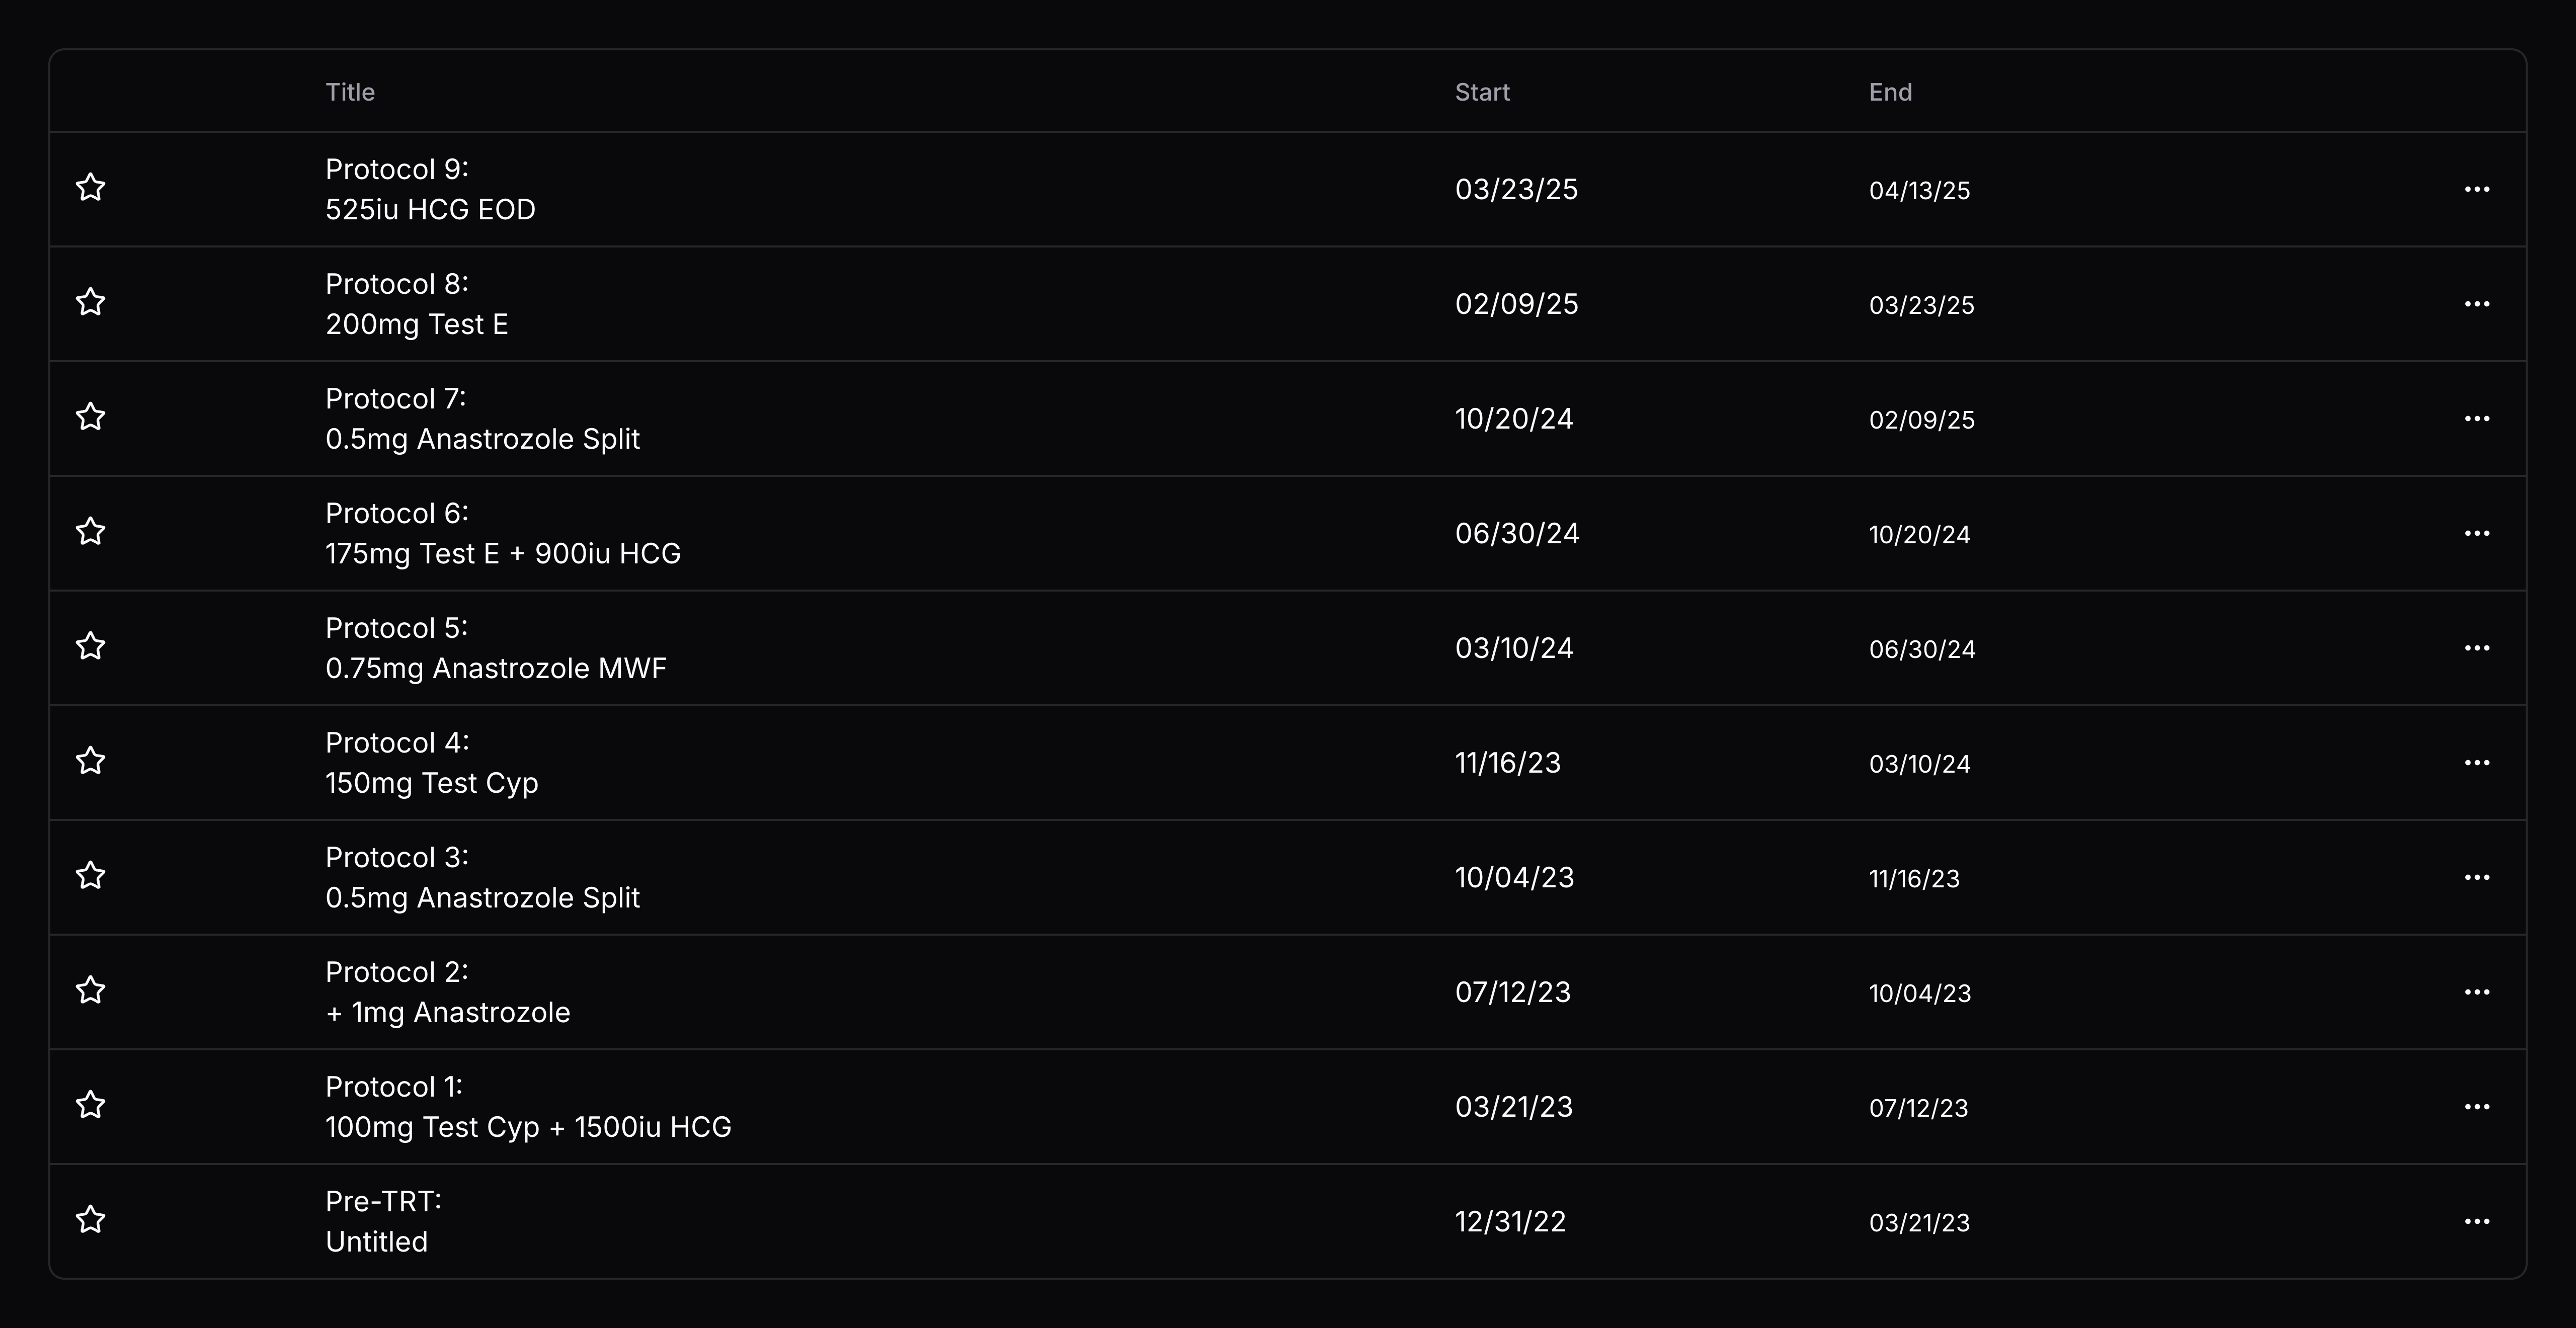2576x1328 pixels.
Task: Open ellipsis menu on Pre-TRT row
Action: (2476, 1221)
